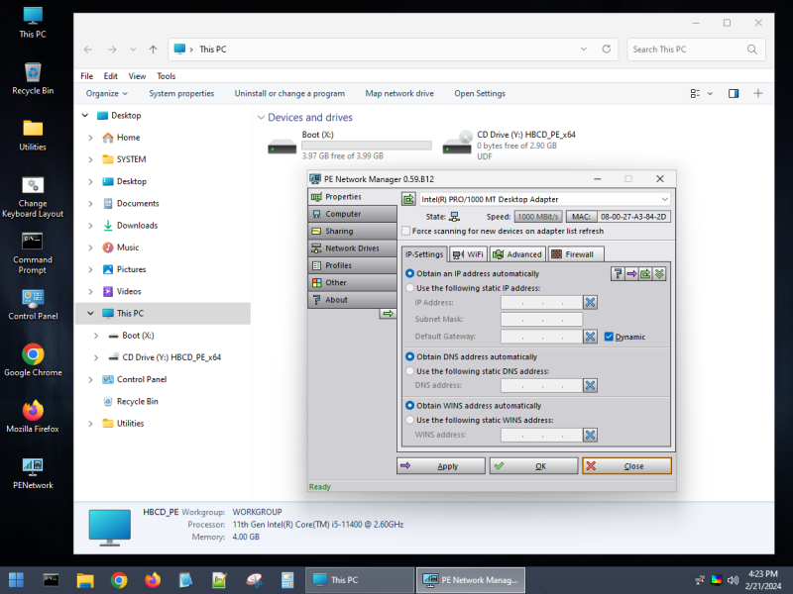Select Use the following static DNS address
Image resolution: width=793 pixels, height=594 pixels.
[x=409, y=371]
